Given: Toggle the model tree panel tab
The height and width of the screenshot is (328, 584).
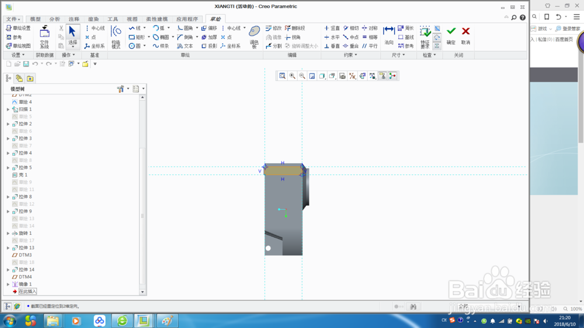Looking at the screenshot, I should pos(8,79).
